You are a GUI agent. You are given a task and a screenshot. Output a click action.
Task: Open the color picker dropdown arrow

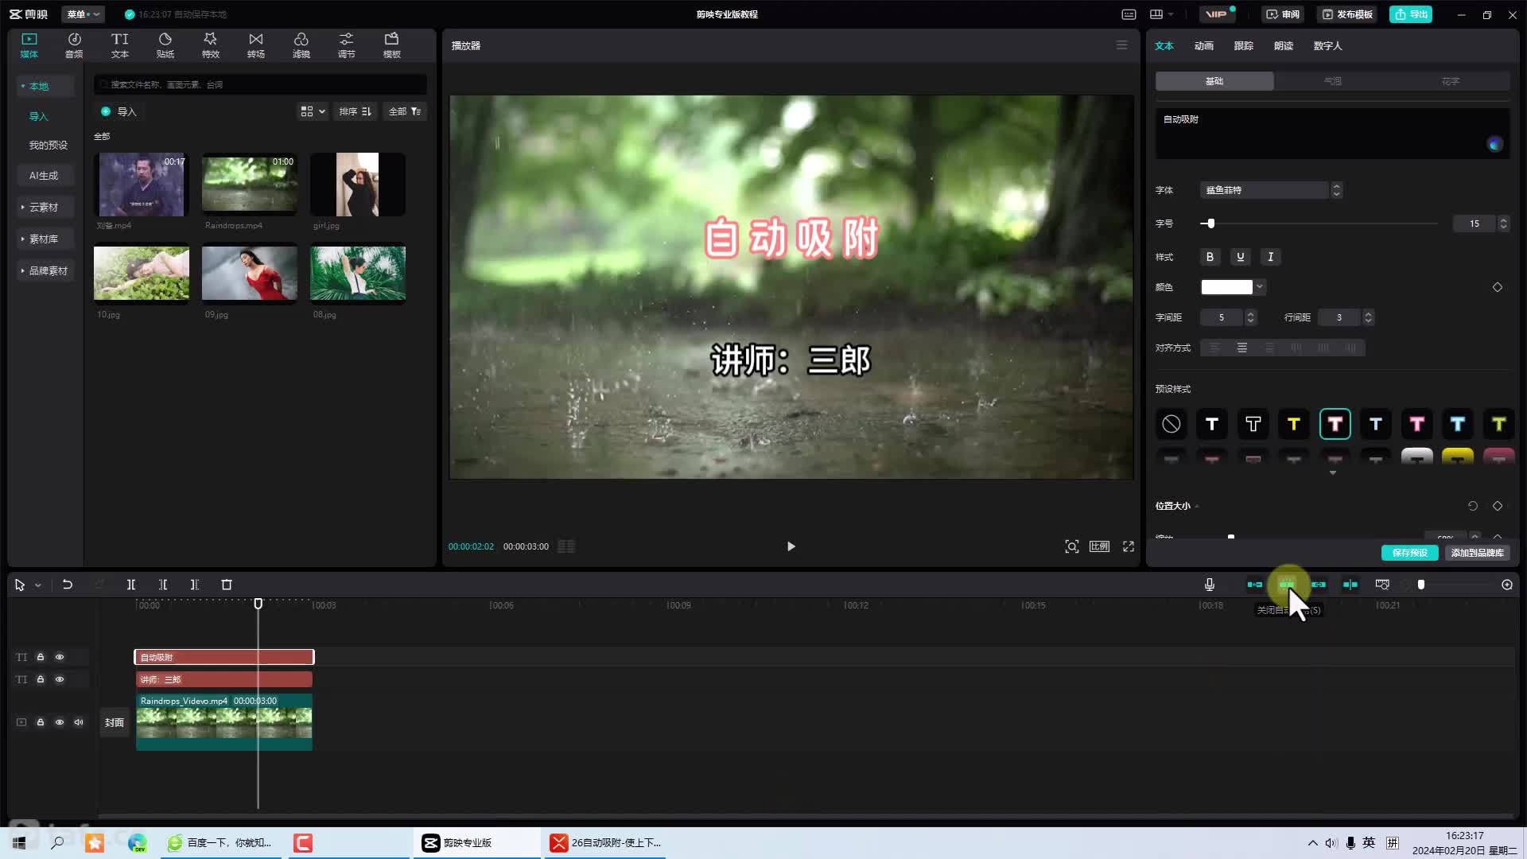point(1260,286)
